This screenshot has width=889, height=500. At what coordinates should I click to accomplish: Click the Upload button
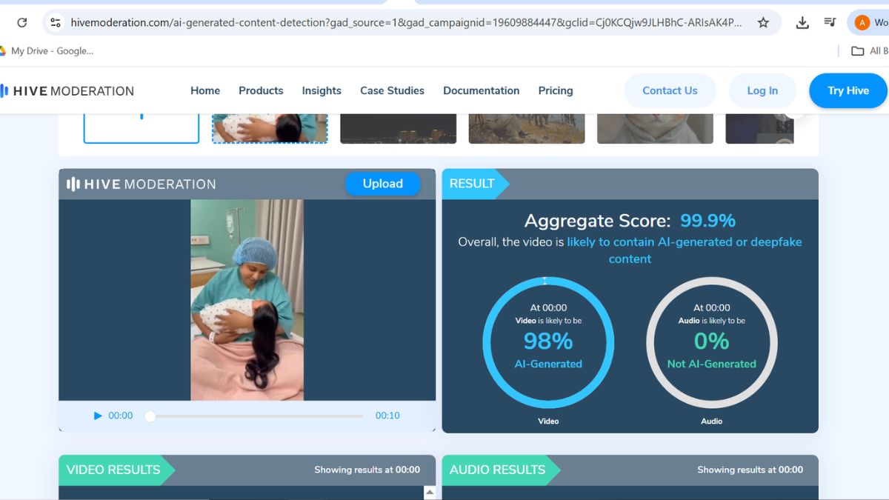click(x=382, y=184)
